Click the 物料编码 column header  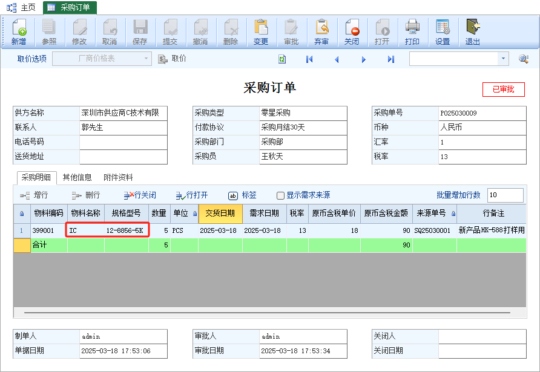pos(49,214)
